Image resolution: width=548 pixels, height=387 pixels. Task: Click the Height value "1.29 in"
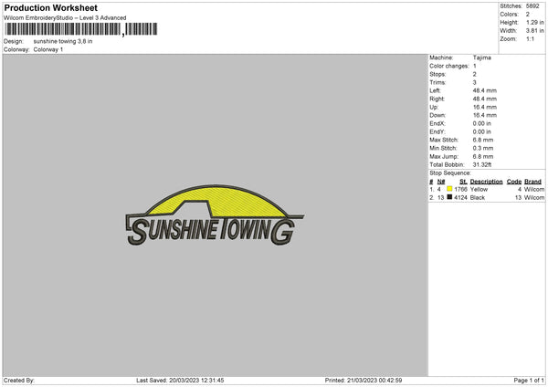coord(535,22)
